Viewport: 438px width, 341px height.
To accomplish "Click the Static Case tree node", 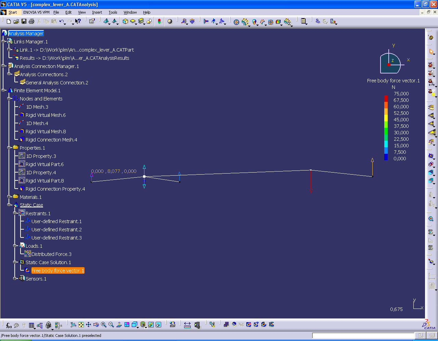I will [x=31, y=205].
